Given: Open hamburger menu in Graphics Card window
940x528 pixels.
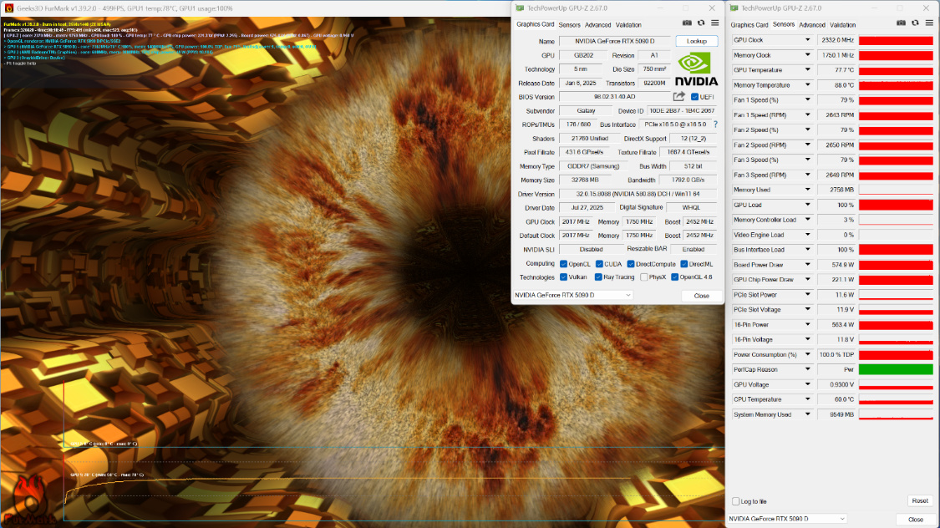Looking at the screenshot, I should click(x=714, y=23).
